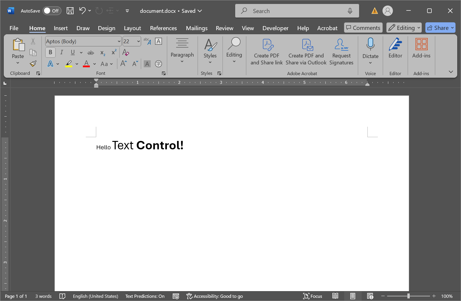Click the Comments button
Screen dimensions: 461x301
tap(363, 28)
